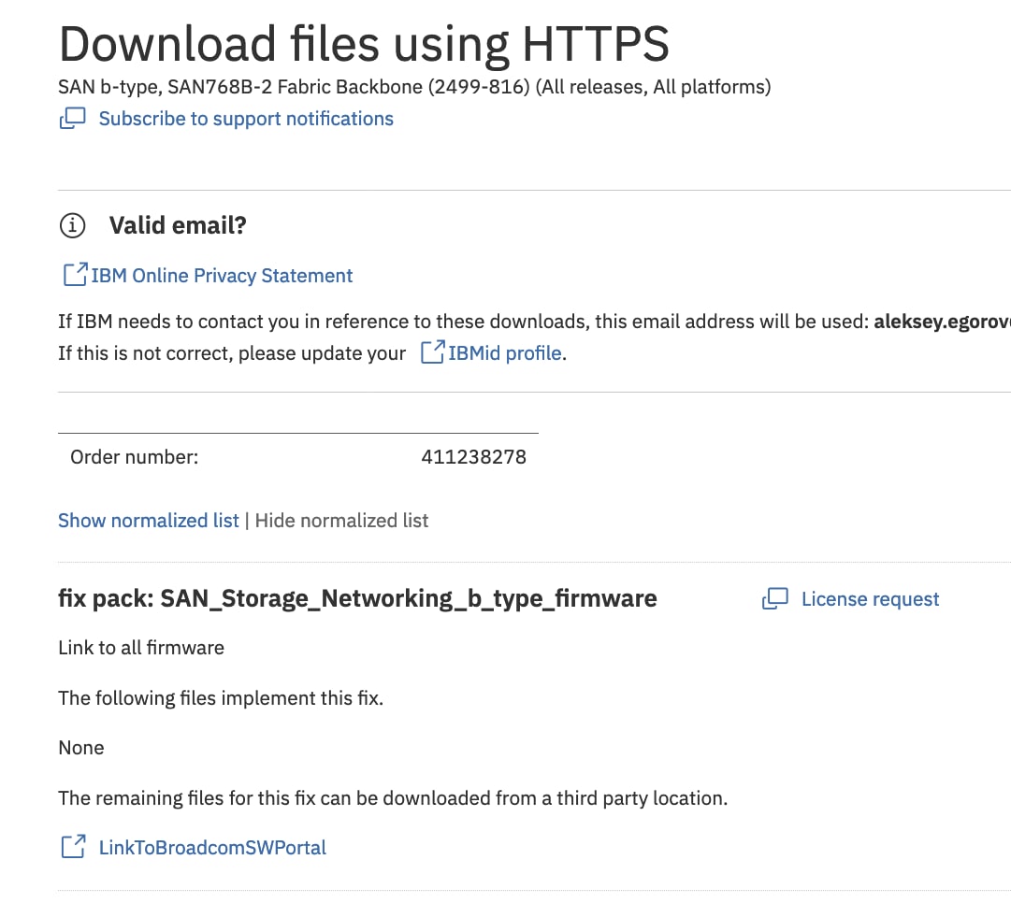The width and height of the screenshot is (1011, 903).
Task: Click the fix pack SAN_Storage_Networking_b_type_firmware heading
Action: 357,599
